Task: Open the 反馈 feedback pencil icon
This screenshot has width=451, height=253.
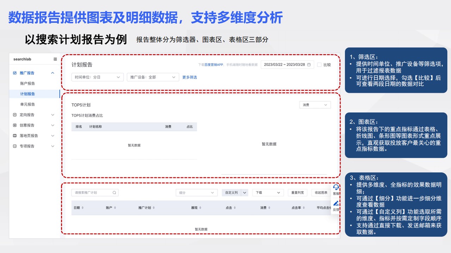Action: (x=336, y=203)
